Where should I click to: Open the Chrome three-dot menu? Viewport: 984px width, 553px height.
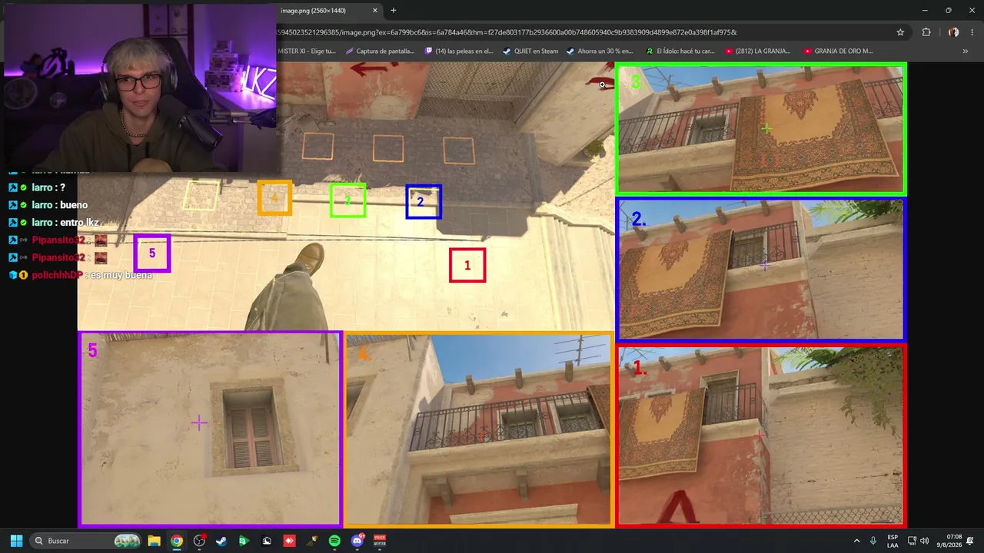[x=973, y=32]
